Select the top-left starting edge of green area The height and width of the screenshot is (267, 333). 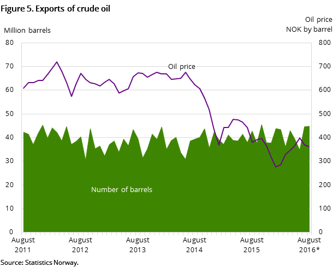(x=23, y=132)
